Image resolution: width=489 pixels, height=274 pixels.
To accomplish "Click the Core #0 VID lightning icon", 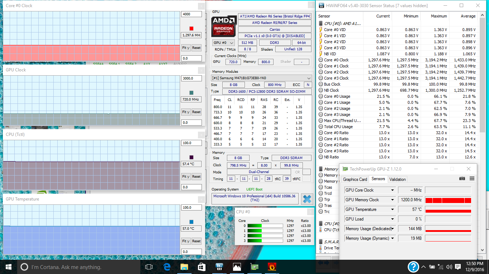I will (321, 30).
